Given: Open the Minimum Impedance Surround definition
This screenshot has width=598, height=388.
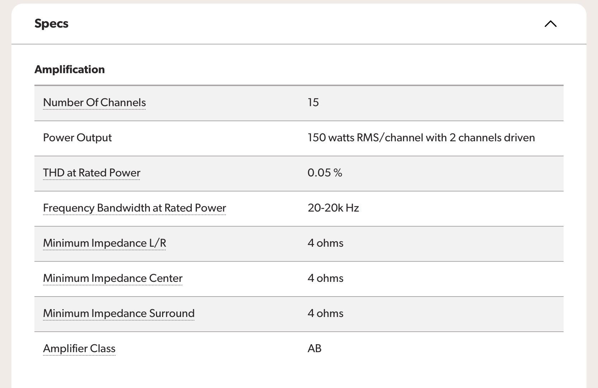Looking at the screenshot, I should [119, 313].
